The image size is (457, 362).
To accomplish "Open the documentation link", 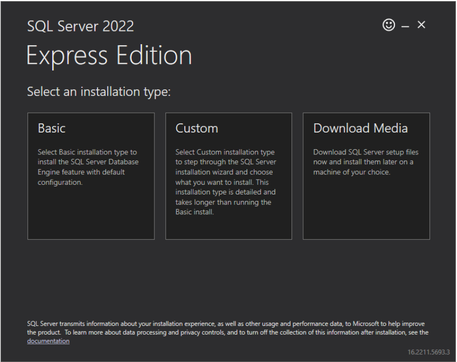I will tap(48, 341).
